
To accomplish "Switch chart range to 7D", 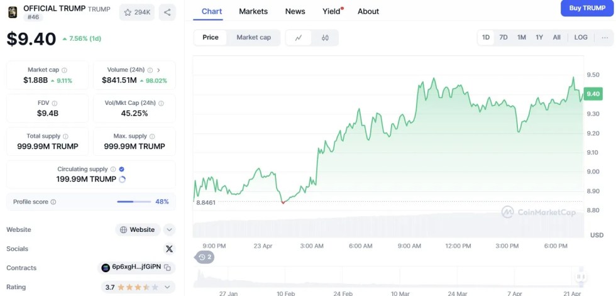I will pyautogui.click(x=503, y=37).
